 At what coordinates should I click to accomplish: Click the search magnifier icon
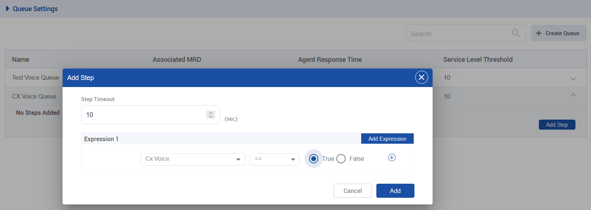(x=516, y=33)
